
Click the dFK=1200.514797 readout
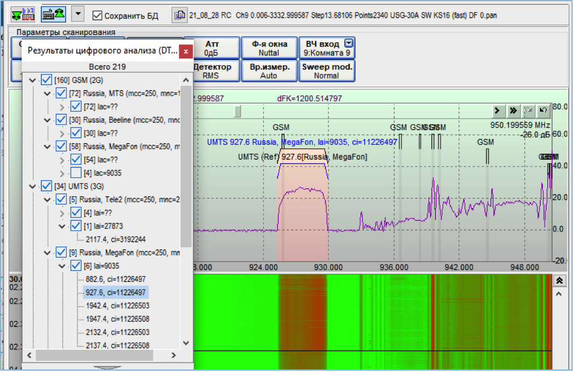point(309,99)
